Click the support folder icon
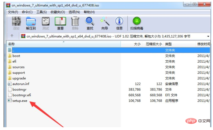This screenshot has width=213, height=130. tap(10, 73)
